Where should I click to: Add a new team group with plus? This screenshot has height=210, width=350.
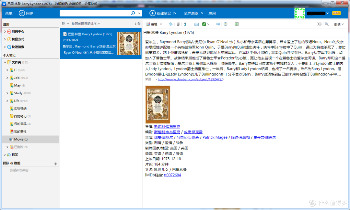click(56, 164)
